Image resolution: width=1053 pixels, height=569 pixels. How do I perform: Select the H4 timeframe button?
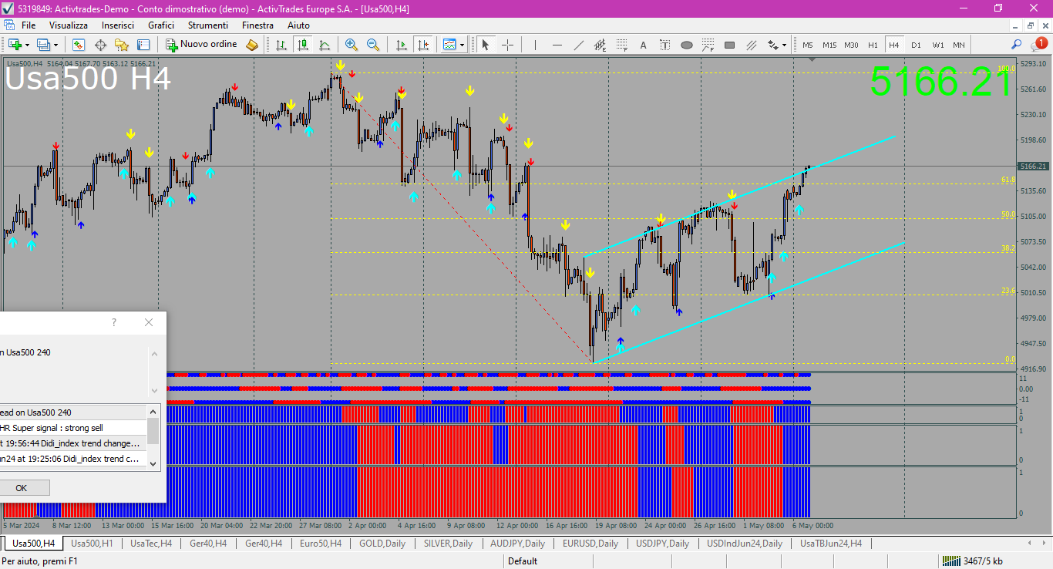click(894, 45)
